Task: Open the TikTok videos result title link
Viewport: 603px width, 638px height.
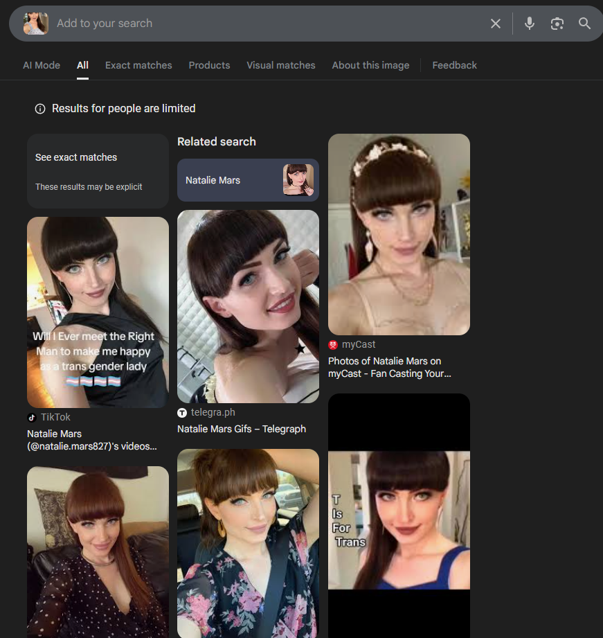Action: tap(92, 440)
